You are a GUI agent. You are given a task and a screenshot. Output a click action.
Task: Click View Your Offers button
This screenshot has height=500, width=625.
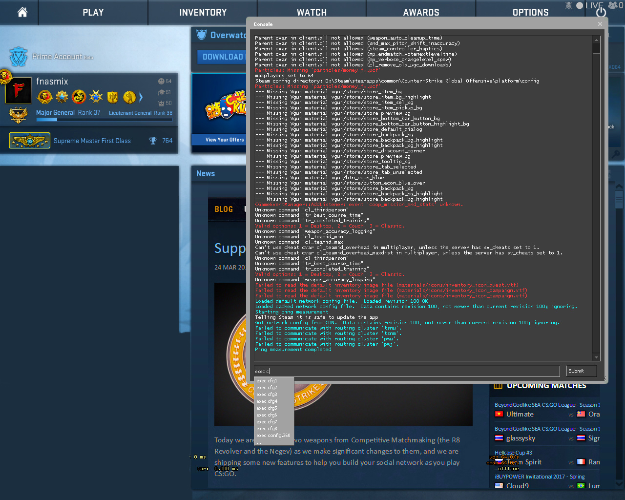225,140
